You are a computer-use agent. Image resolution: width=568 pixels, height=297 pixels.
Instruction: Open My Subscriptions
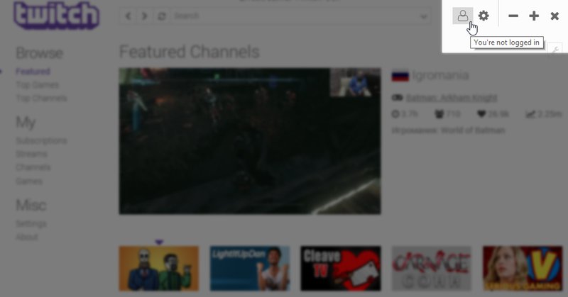click(x=41, y=140)
